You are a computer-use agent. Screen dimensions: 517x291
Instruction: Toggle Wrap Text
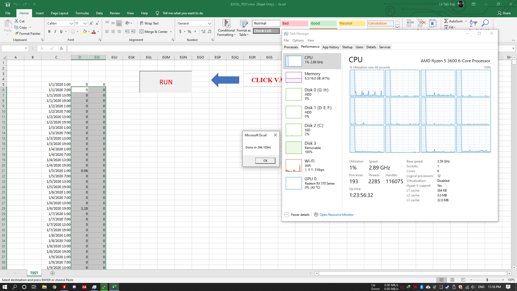tap(149, 23)
